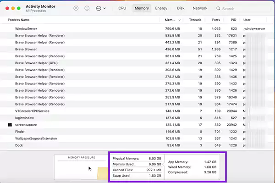Sort by the Process Name column header
This screenshot has width=275, height=183.
pos(19,20)
